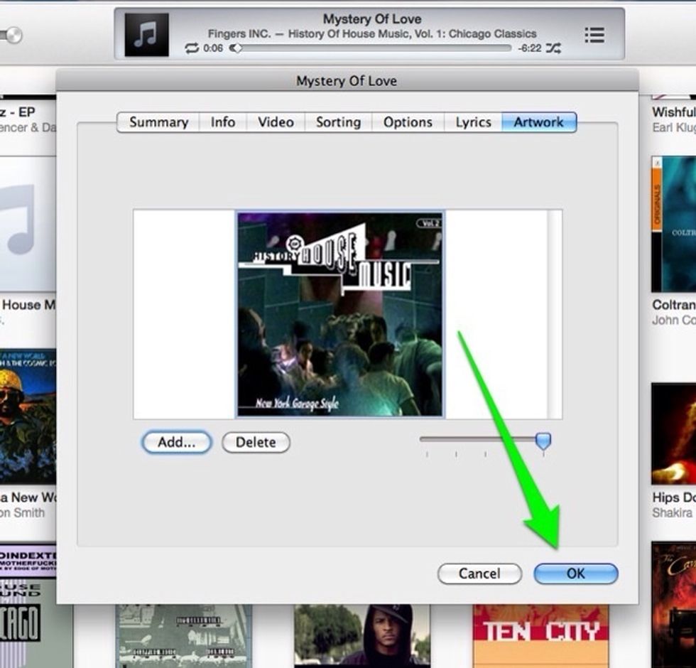
Task: Select the Artwork tab
Action: pyautogui.click(x=538, y=122)
